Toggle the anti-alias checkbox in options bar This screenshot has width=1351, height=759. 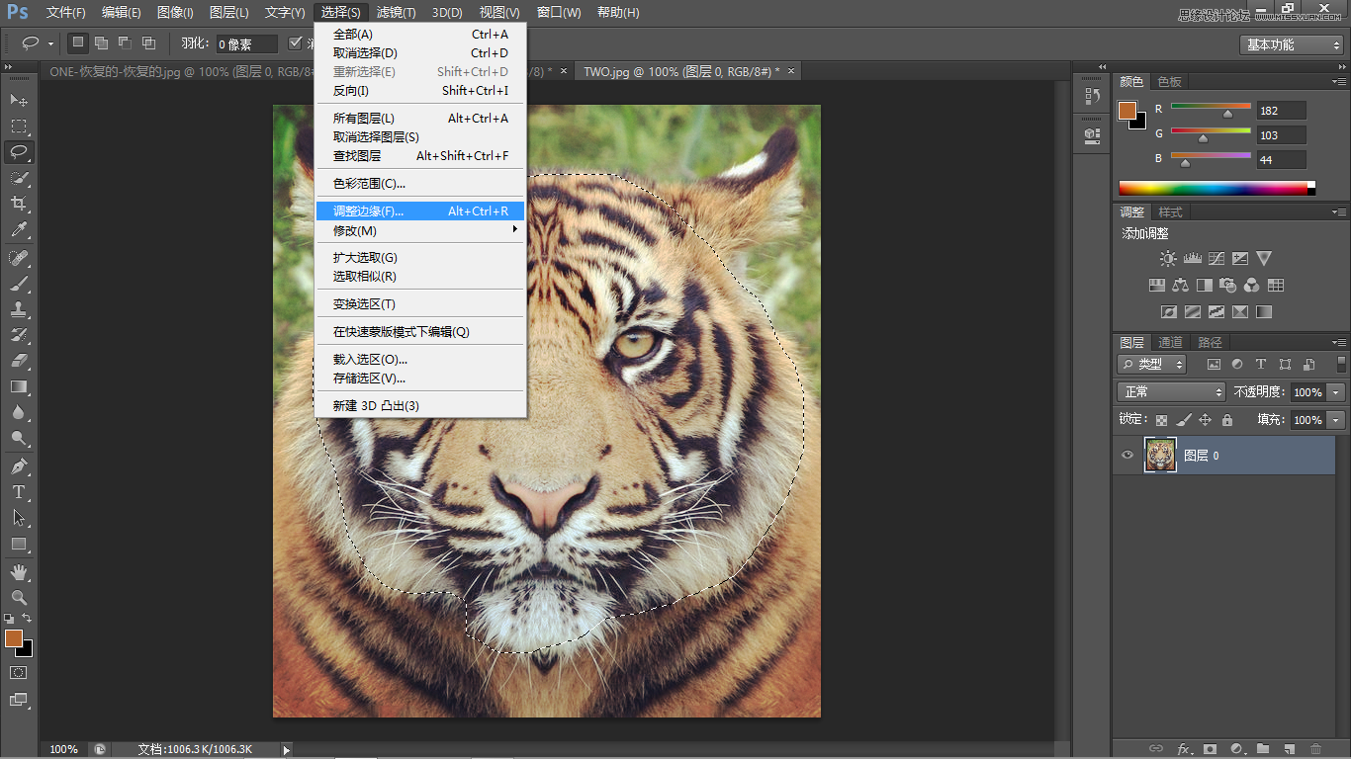click(295, 43)
